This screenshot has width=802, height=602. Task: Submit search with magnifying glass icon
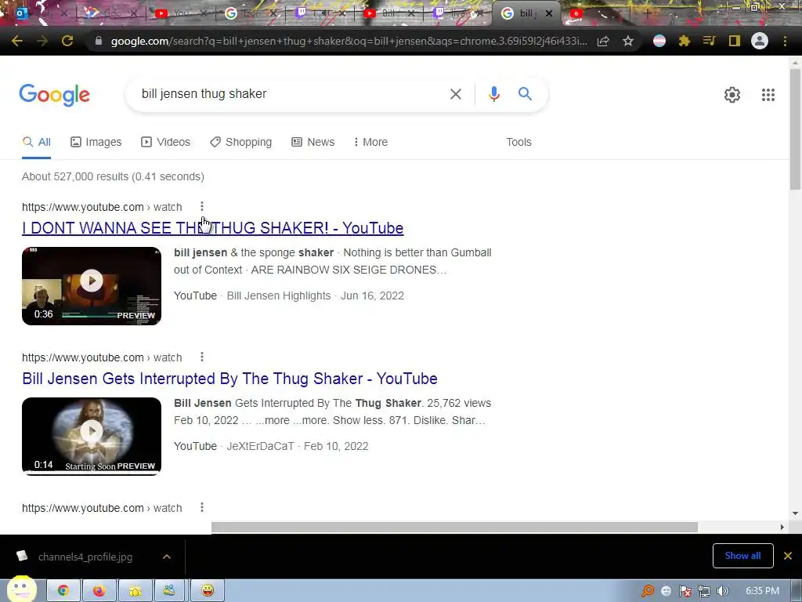[525, 94]
